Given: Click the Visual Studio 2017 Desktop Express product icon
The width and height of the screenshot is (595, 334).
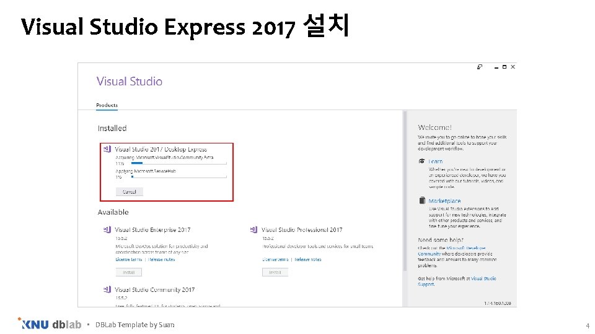Looking at the screenshot, I should tap(107, 149).
